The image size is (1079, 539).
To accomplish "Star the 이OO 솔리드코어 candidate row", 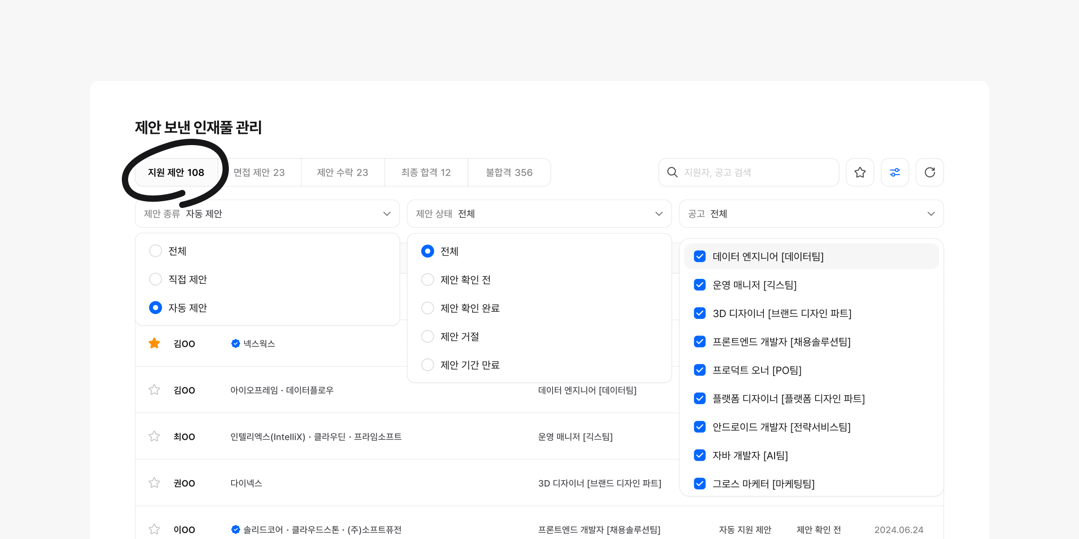I will pos(154,529).
